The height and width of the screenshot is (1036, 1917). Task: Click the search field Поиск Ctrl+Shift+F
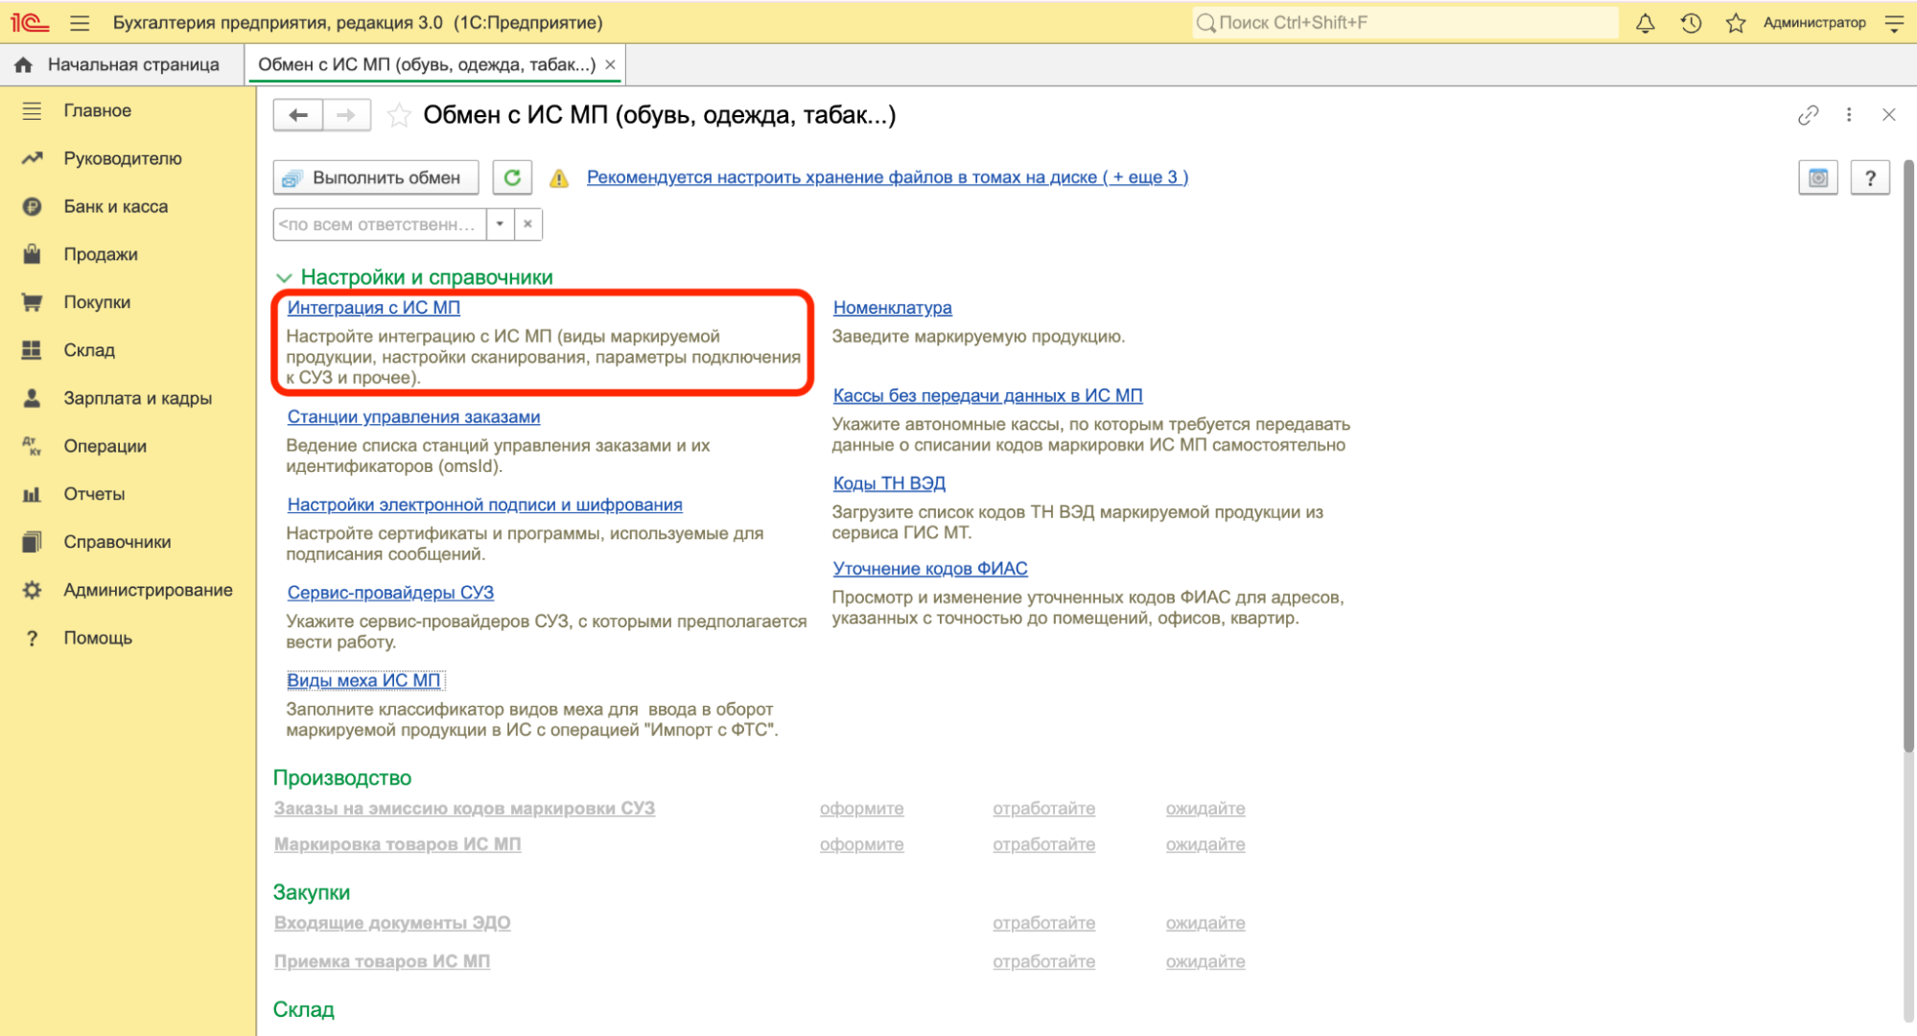(1405, 23)
